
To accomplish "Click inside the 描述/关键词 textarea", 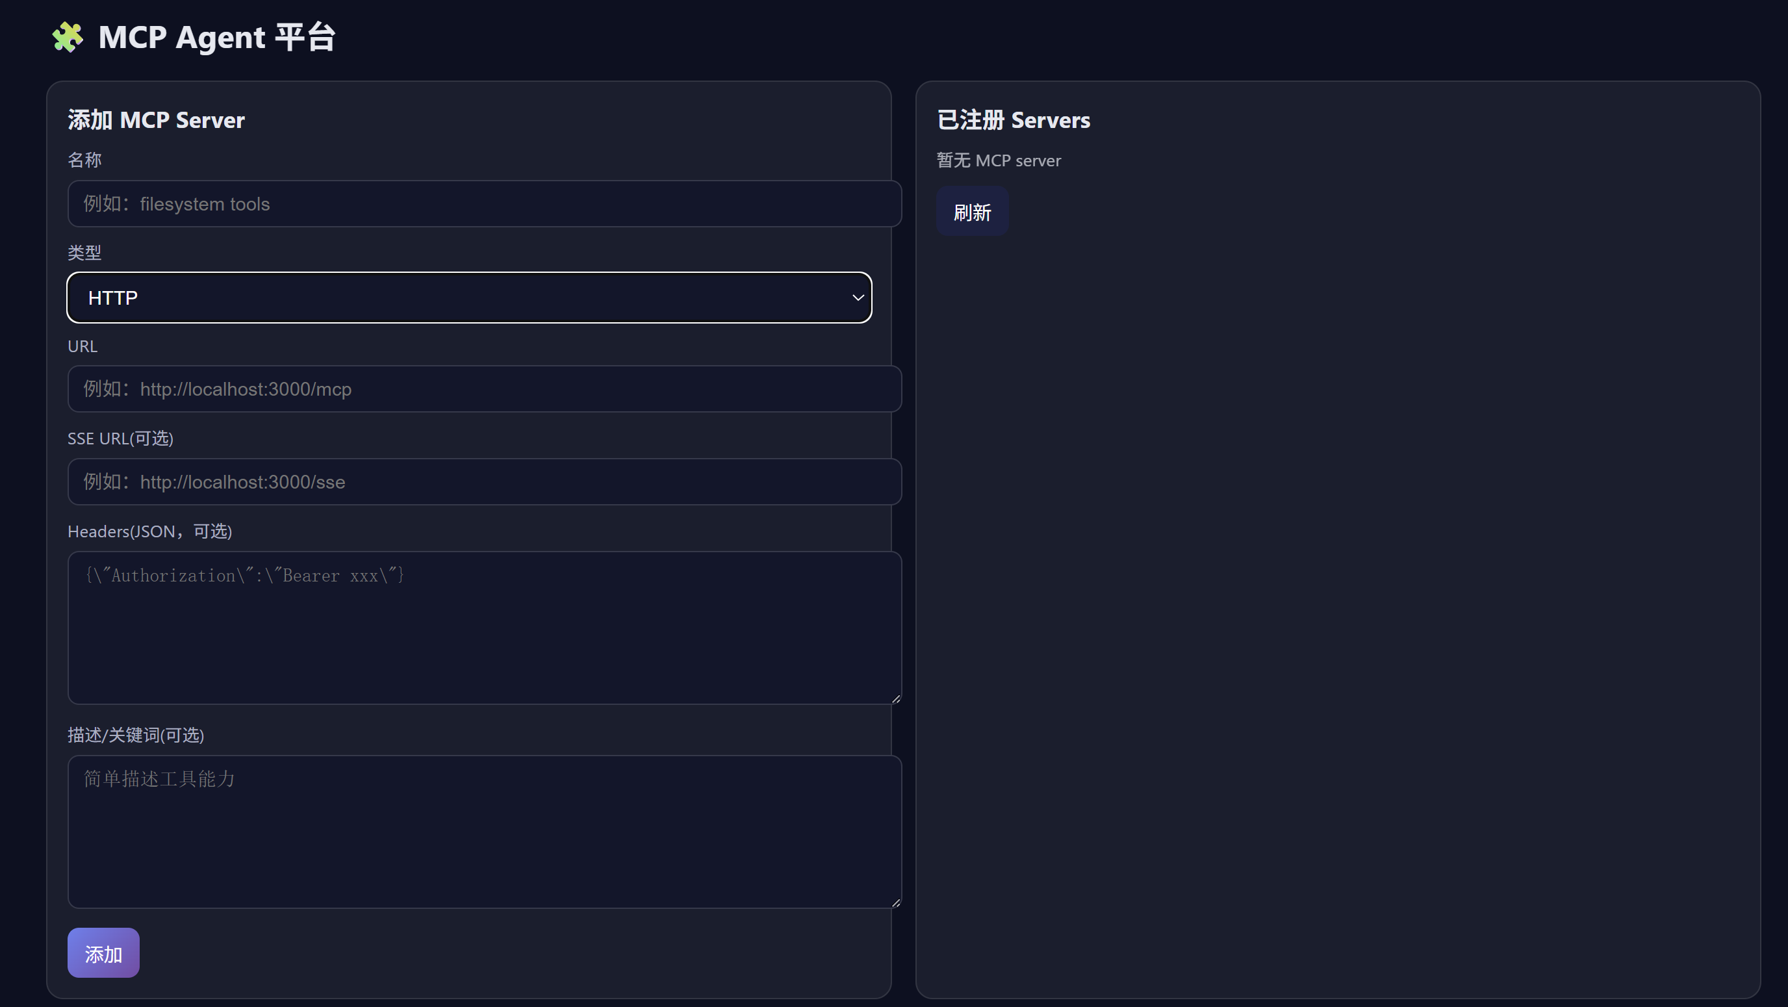I will pos(485,832).
